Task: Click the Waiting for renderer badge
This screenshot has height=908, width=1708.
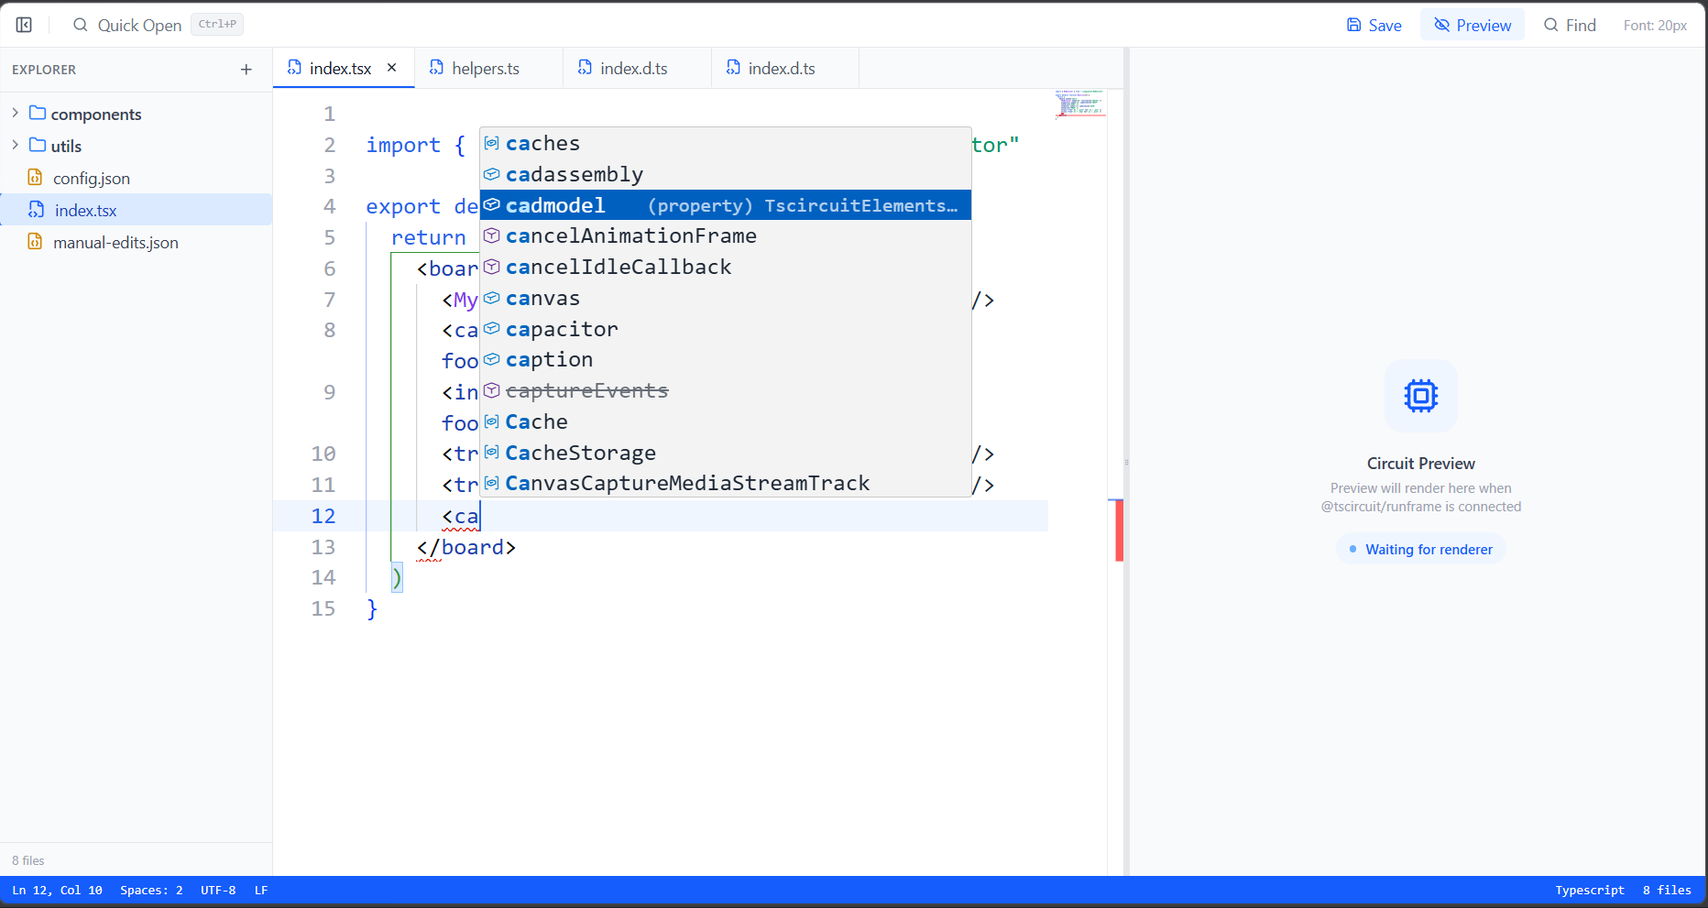Action: [x=1421, y=549]
